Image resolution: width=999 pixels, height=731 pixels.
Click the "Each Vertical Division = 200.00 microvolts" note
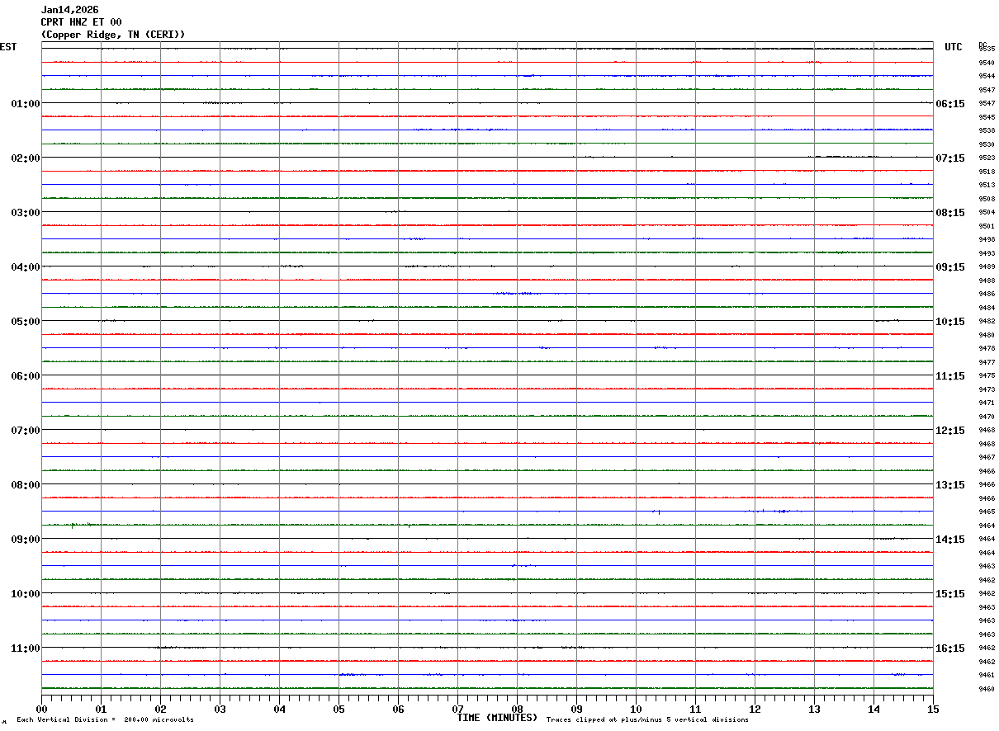[105, 720]
